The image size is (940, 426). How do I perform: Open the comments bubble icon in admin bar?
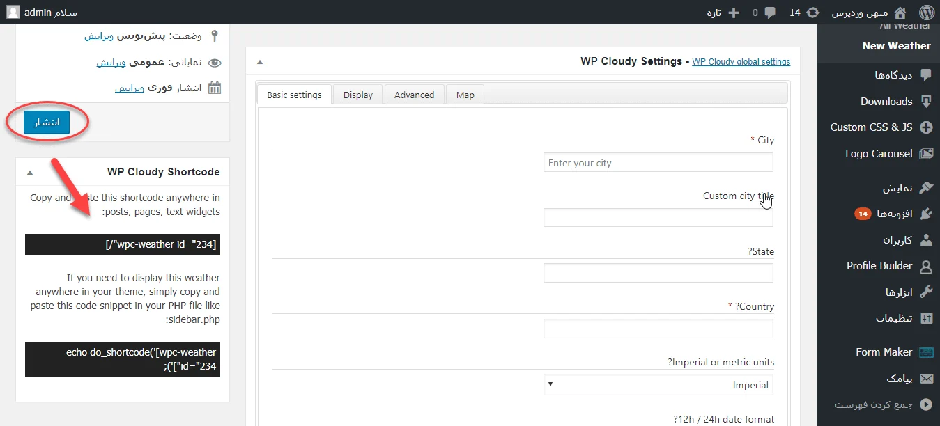click(x=769, y=13)
